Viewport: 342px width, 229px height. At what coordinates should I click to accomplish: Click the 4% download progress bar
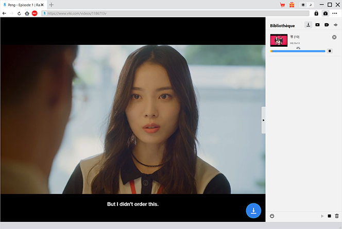click(298, 51)
